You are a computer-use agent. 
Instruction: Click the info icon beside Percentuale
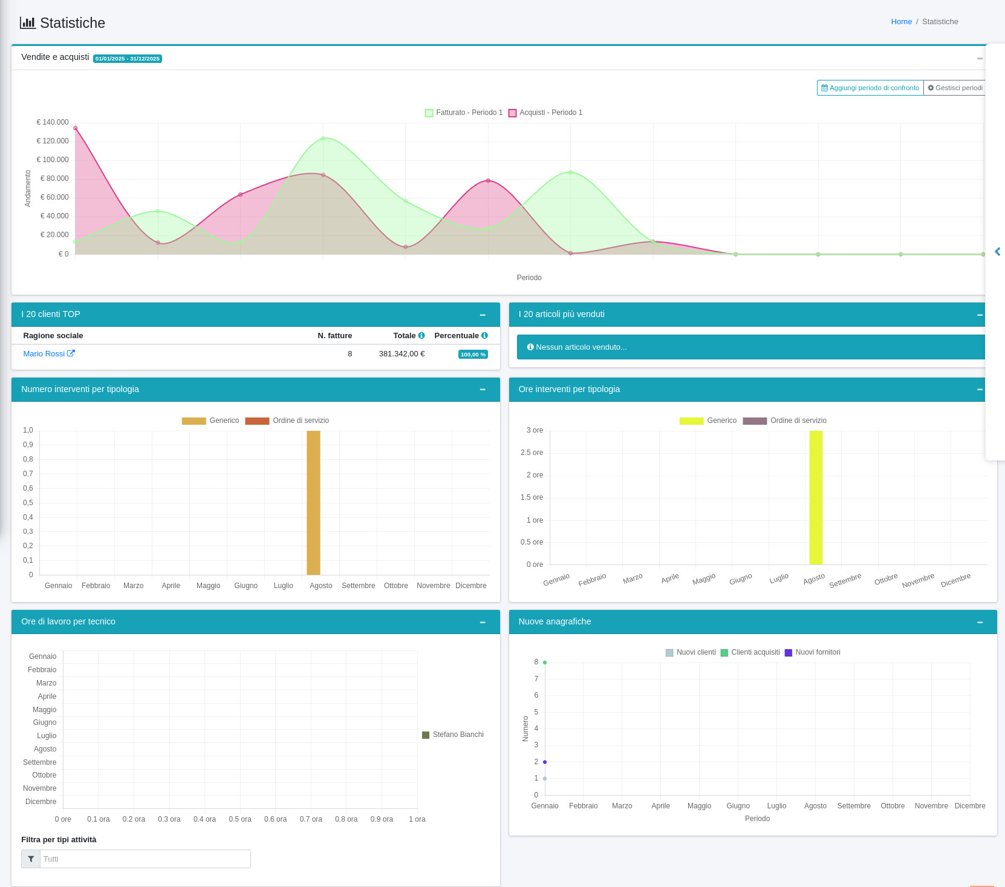pos(484,335)
